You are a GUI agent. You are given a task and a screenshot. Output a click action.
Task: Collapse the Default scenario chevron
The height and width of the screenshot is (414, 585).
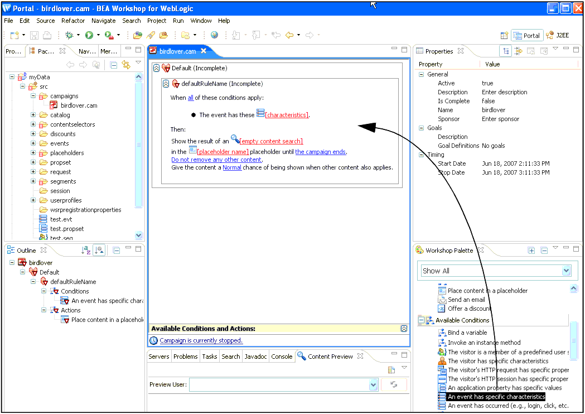click(156, 68)
